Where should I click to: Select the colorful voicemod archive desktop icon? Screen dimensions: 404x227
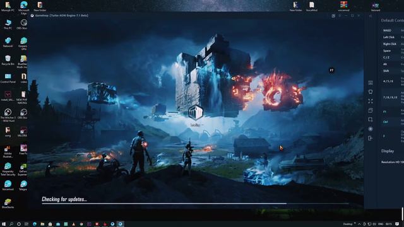coord(343,6)
